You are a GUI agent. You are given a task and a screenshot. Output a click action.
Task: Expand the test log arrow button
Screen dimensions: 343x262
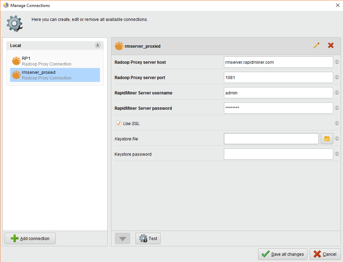(x=122, y=239)
